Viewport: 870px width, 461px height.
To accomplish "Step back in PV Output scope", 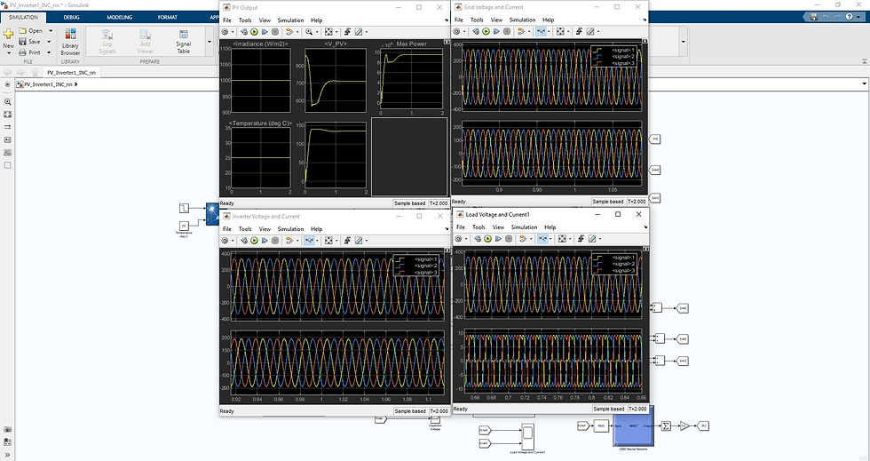I will coord(243,32).
